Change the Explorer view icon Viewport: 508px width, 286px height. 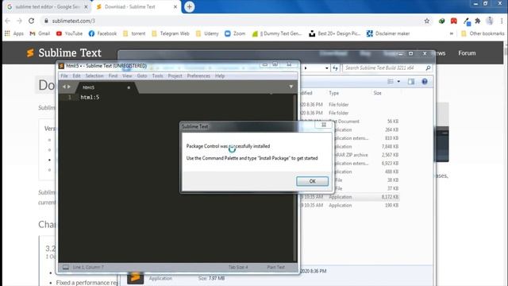click(x=391, y=81)
